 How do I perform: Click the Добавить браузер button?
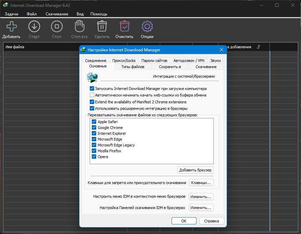[195, 170]
